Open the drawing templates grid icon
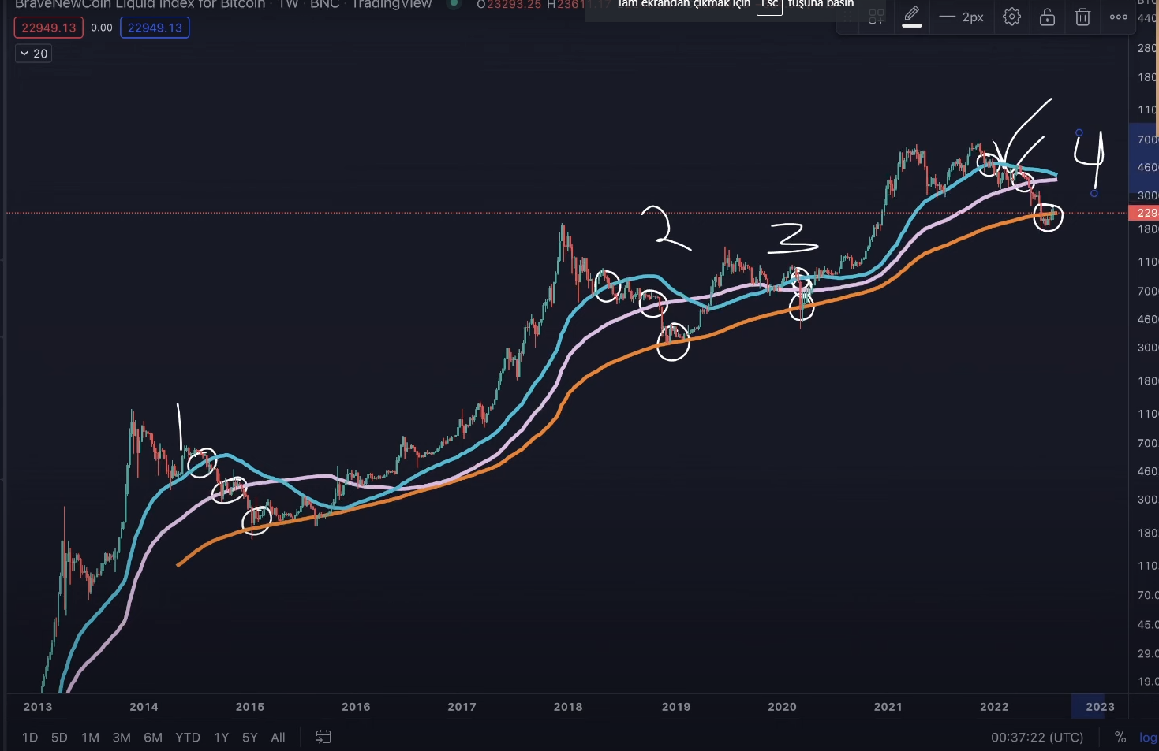 (x=877, y=17)
